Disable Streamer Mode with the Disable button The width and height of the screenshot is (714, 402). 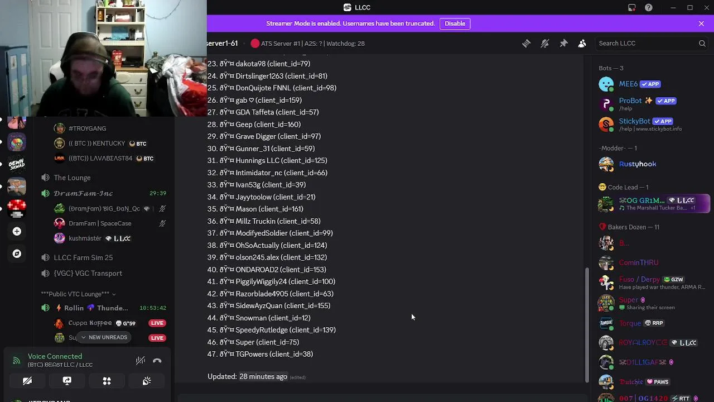click(x=455, y=23)
